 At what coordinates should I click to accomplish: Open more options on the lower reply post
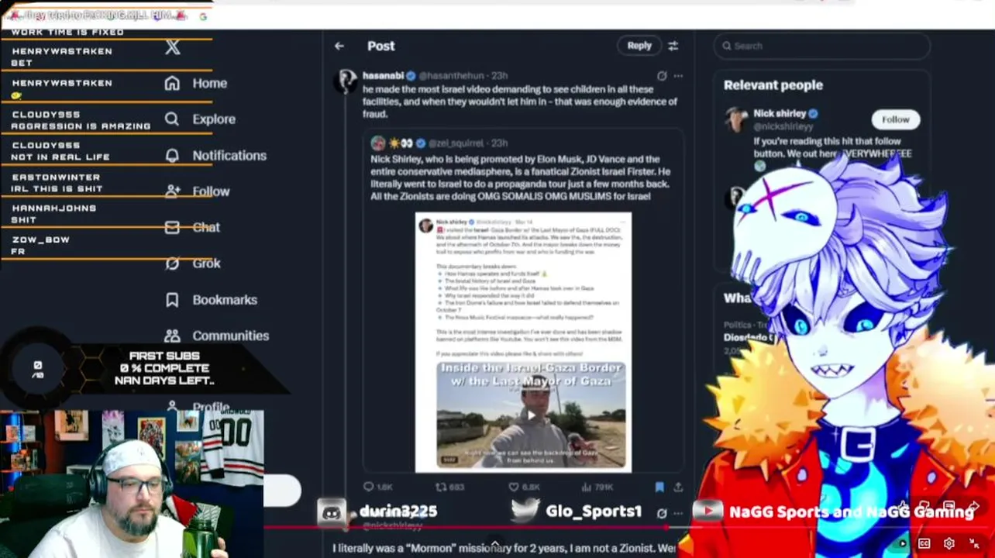click(678, 513)
